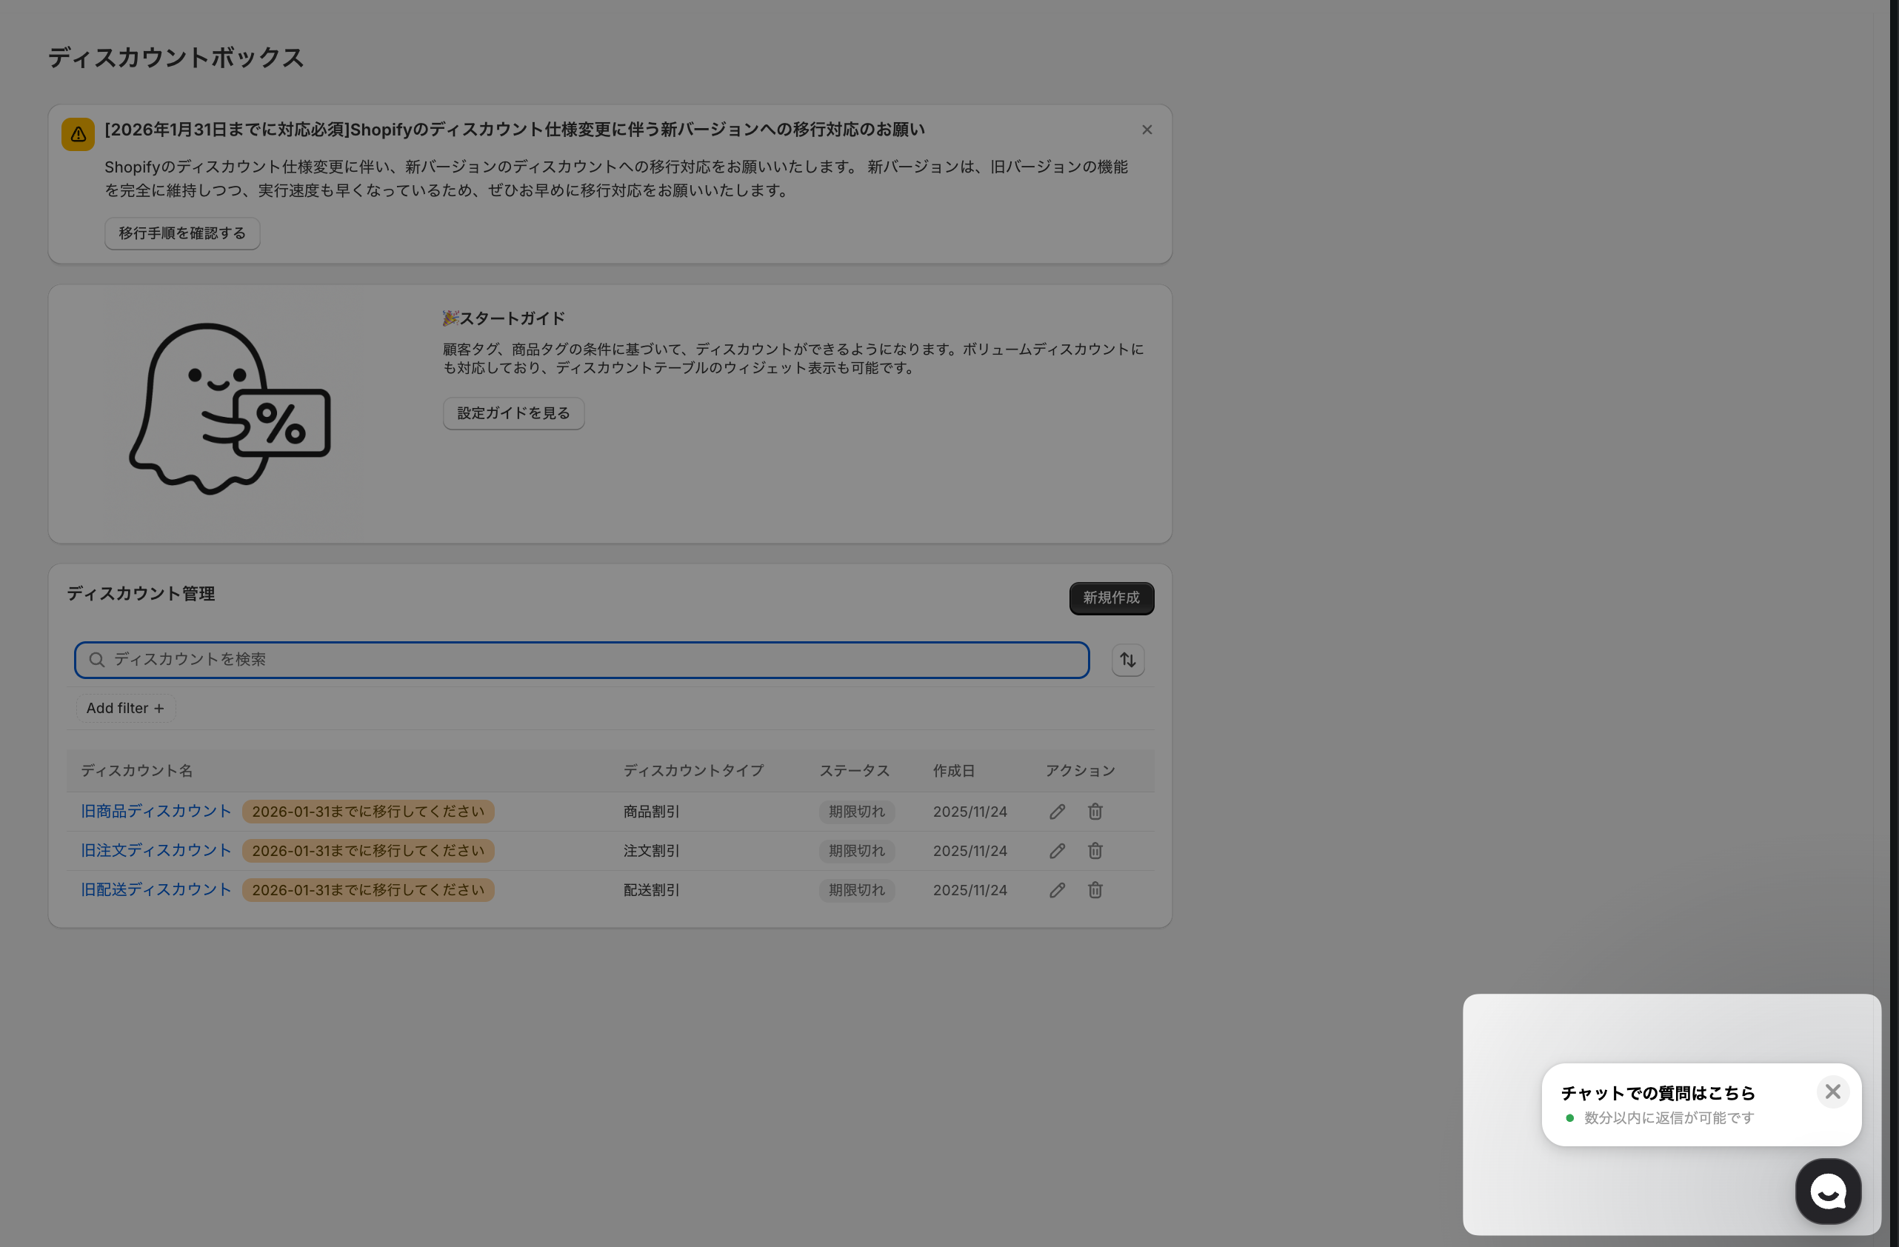Click the ghost discount illustration
Image resolution: width=1899 pixels, height=1247 pixels.
click(x=230, y=409)
